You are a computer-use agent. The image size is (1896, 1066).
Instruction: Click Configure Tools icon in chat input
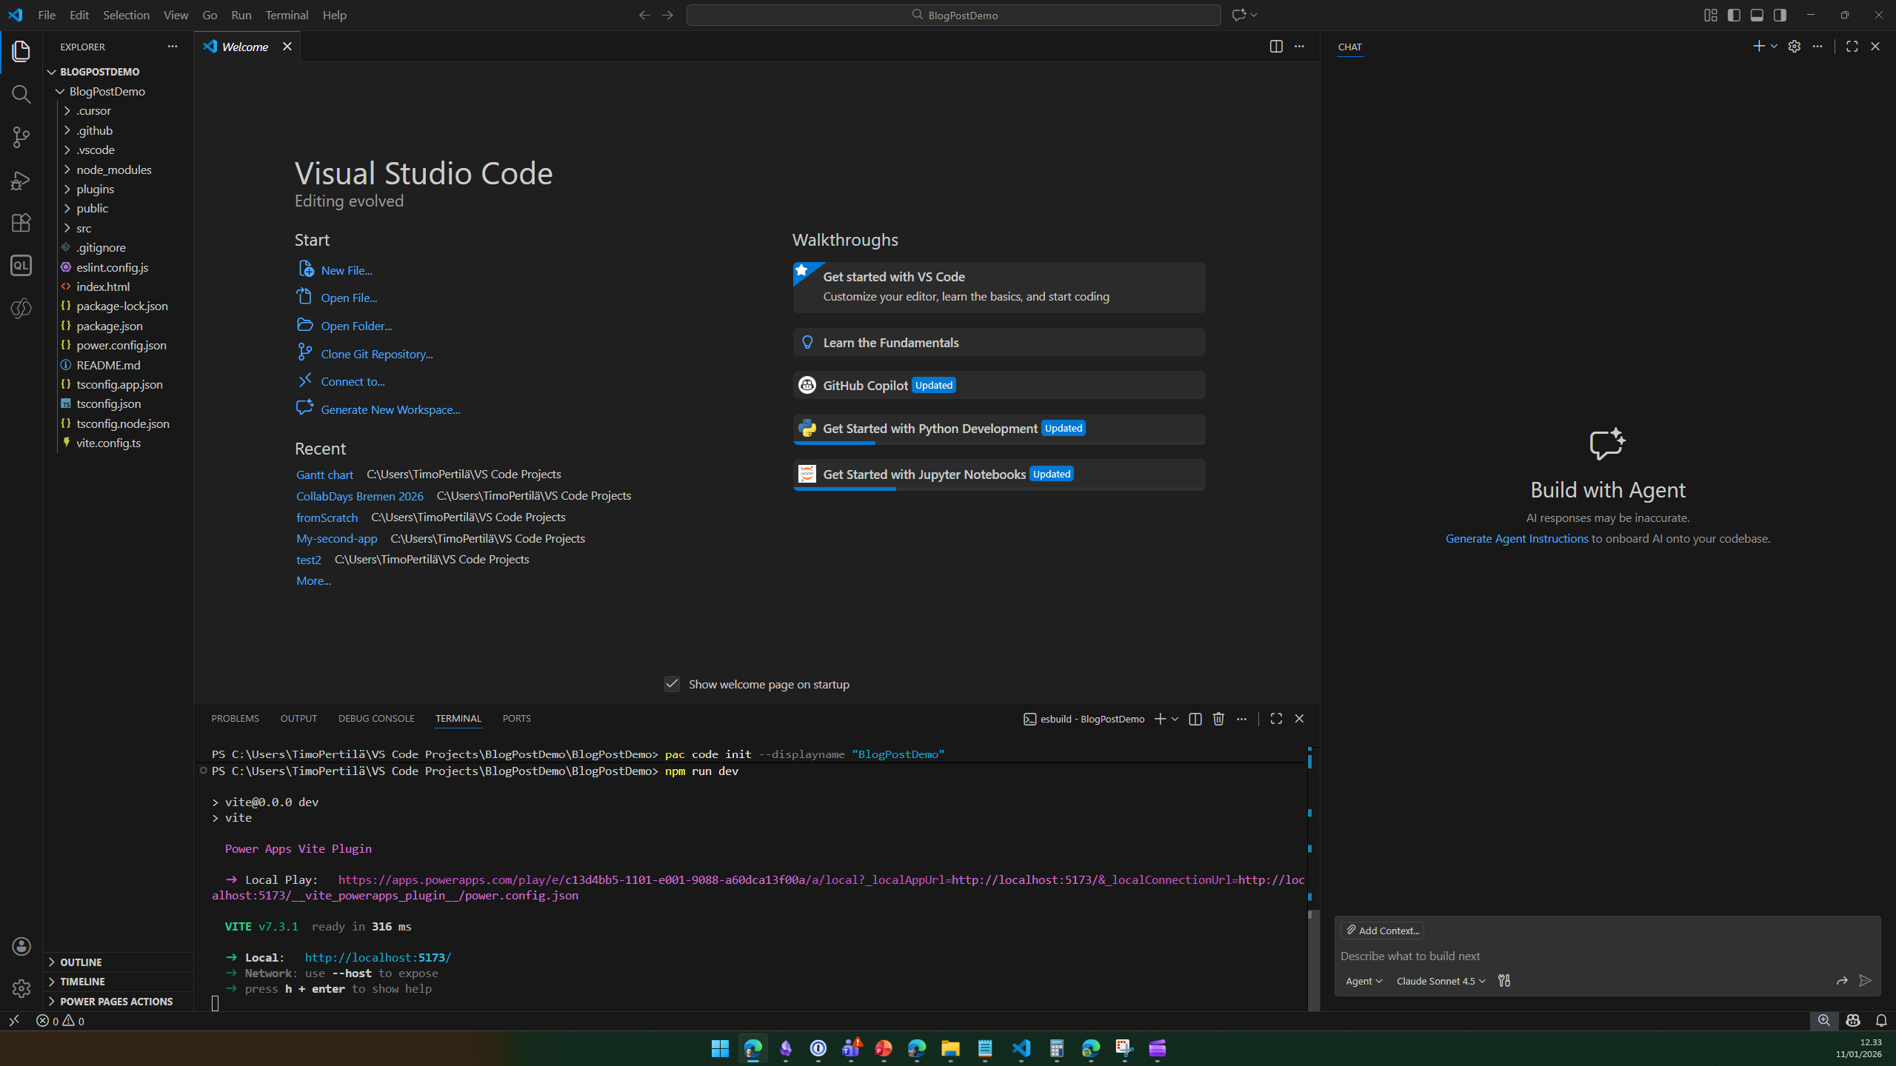[x=1504, y=980]
